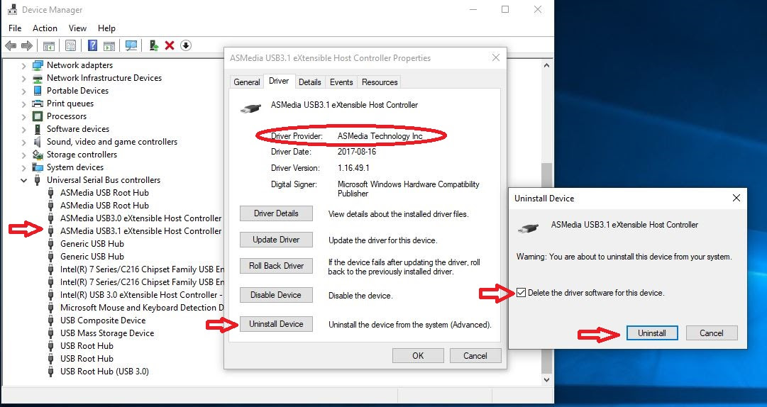Screen dimensions: 767x407
Task: Click the Device Manager title bar app icon
Action: point(12,10)
